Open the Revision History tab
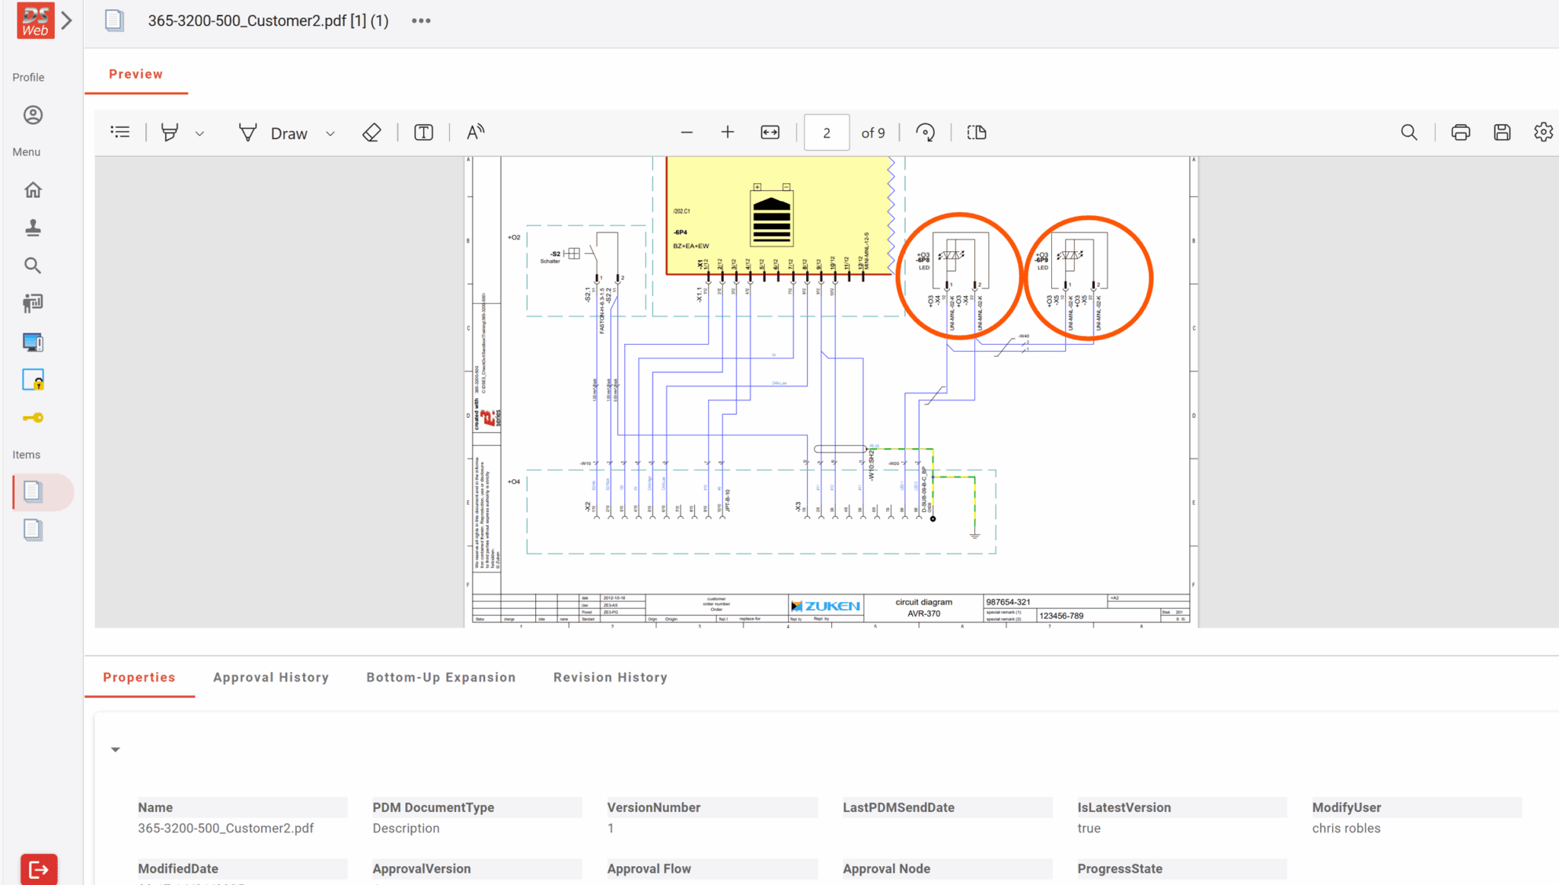 point(610,676)
